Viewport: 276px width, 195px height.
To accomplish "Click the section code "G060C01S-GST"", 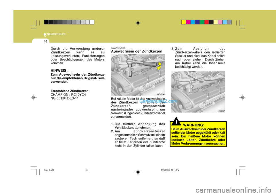I will 118,48.
